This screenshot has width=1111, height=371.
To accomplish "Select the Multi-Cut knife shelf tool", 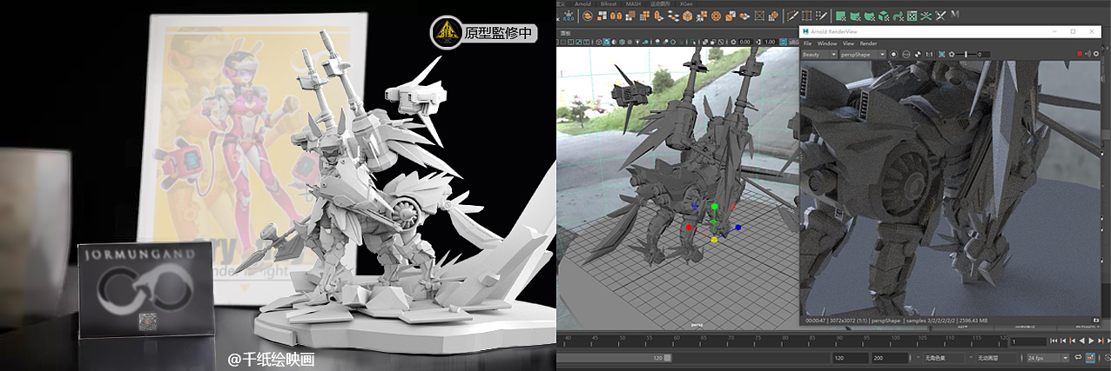I will point(792,16).
